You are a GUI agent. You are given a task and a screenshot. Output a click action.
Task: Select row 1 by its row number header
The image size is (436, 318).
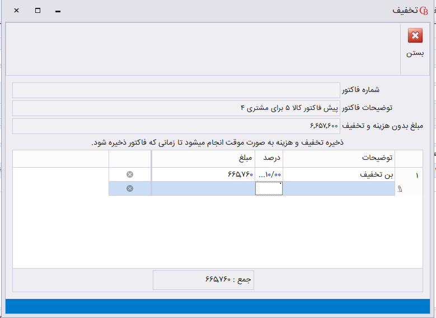[x=415, y=174]
